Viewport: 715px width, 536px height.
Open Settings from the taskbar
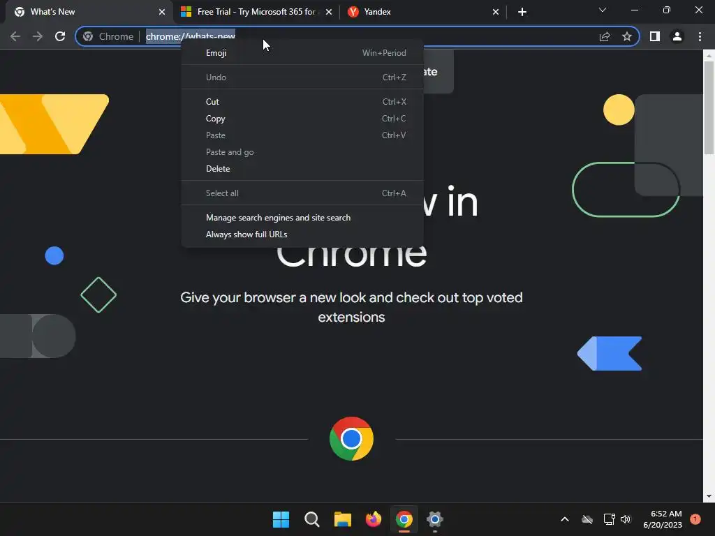click(435, 519)
